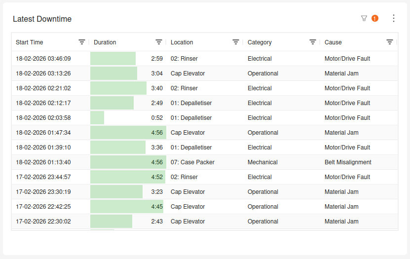
Task: Select the 18-02-2026 03:46:09 downtime row
Action: coord(43,59)
